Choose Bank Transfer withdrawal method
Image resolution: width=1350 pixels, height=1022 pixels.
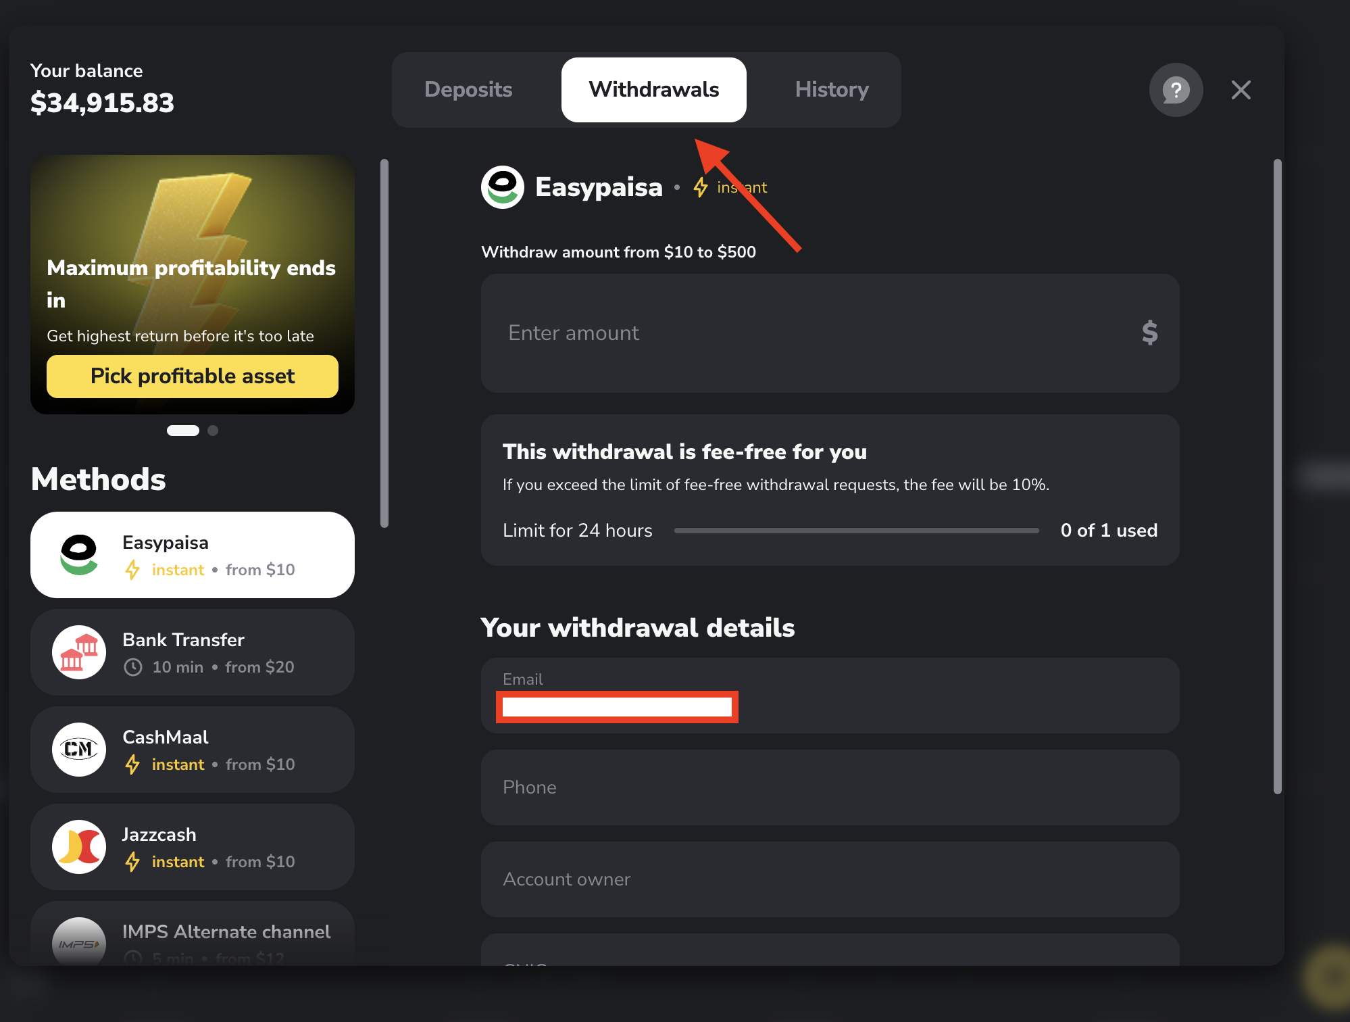[193, 652]
